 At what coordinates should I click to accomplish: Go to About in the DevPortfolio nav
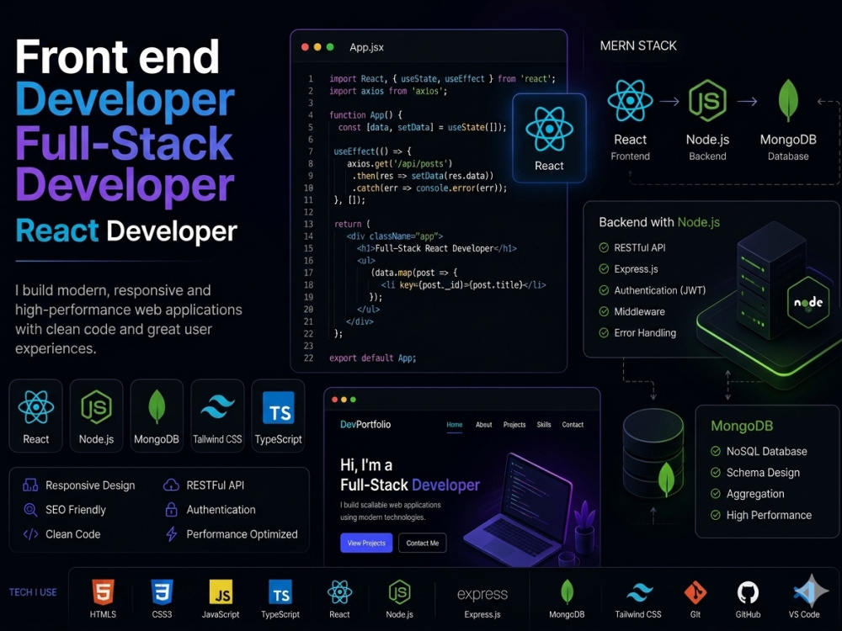[484, 424]
